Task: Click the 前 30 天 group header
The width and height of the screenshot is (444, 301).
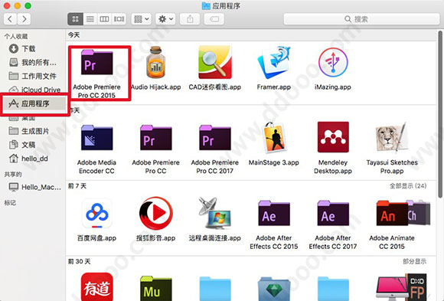Action: coord(79,261)
